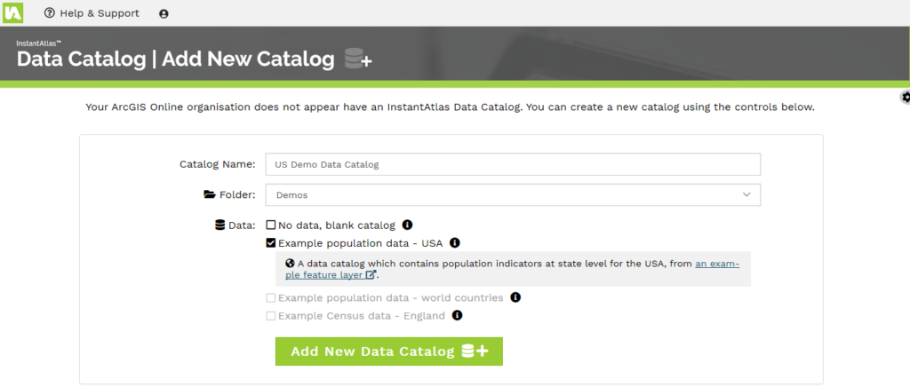Click the Folder label folder icon
The width and height of the screenshot is (910, 387).
tap(210, 194)
